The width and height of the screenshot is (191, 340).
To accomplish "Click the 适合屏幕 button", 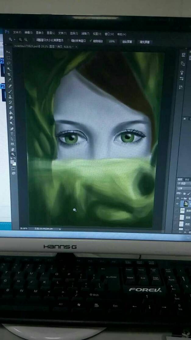I will (127, 42).
